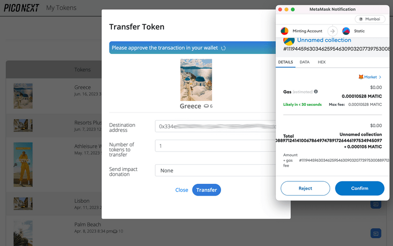Screen dimensions: 393x246
Task: Click the arrow icon between accounts
Action: (x=333, y=31)
